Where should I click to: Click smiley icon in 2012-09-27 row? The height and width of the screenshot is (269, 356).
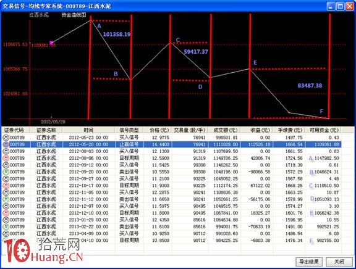(x=6, y=178)
